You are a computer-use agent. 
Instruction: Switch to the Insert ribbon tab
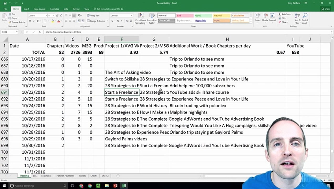[26, 9]
